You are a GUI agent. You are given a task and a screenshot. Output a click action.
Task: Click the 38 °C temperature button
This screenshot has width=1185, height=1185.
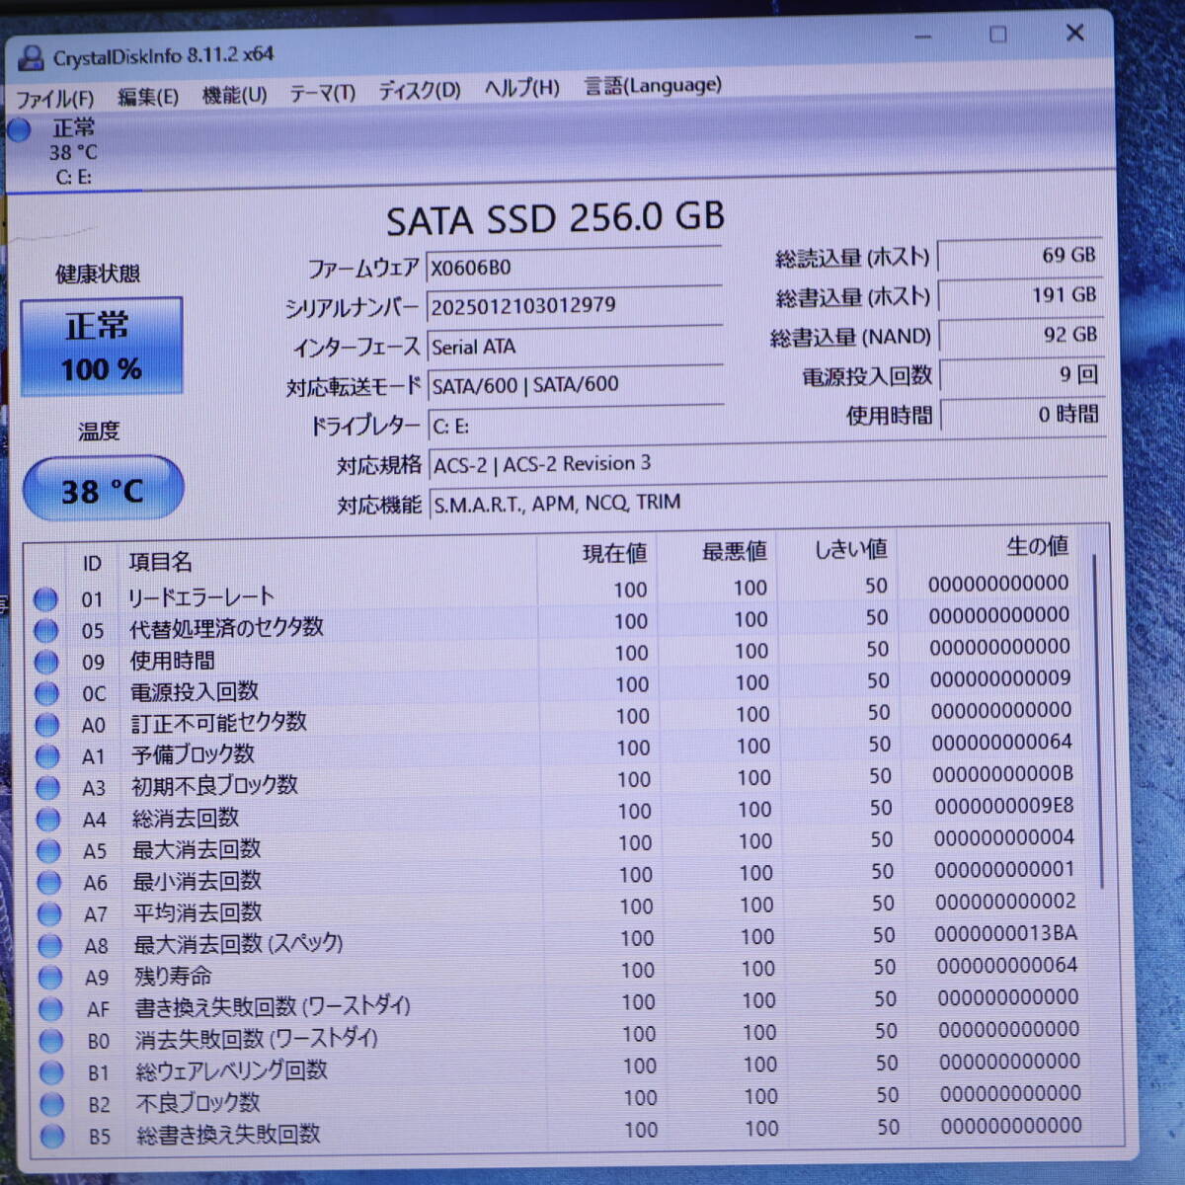(103, 489)
